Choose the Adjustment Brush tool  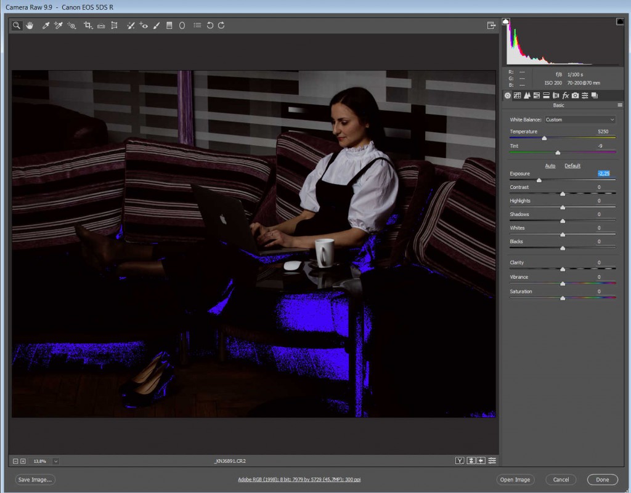point(157,25)
